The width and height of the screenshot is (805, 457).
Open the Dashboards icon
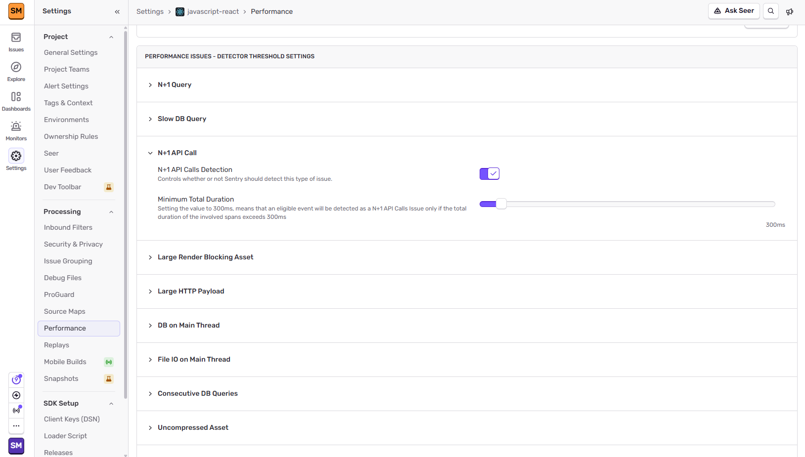[16, 97]
